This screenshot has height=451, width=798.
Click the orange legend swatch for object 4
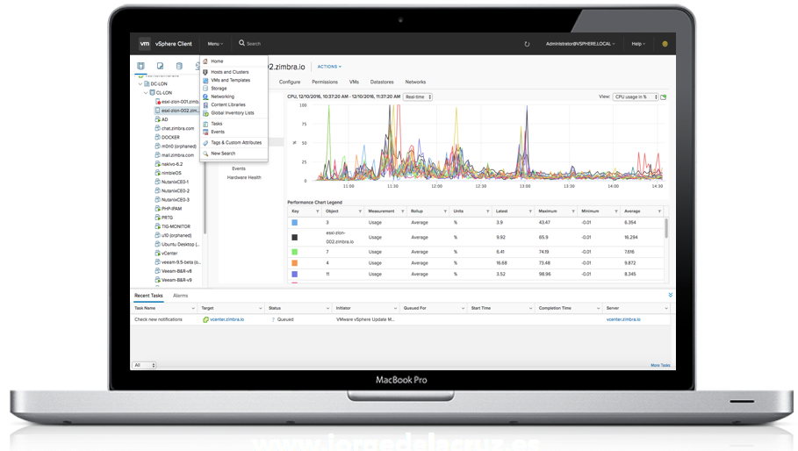[x=294, y=263]
